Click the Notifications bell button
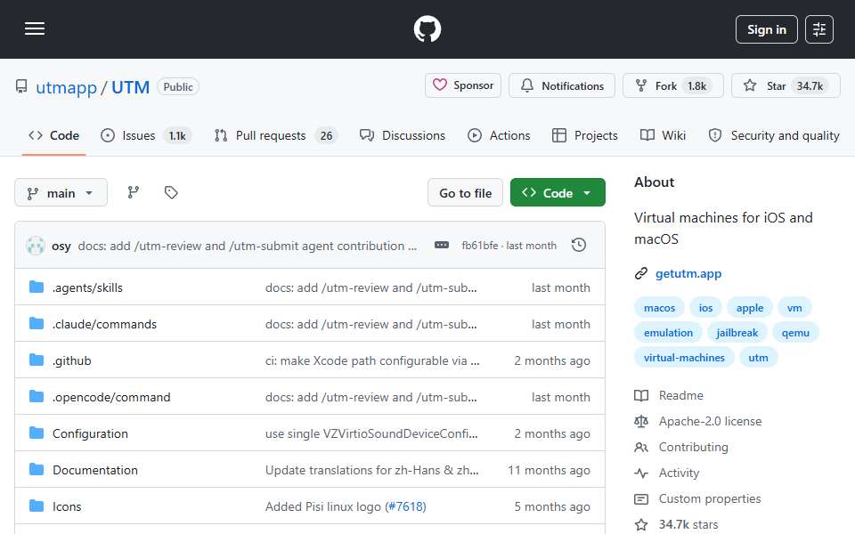855x534 pixels. coord(562,85)
